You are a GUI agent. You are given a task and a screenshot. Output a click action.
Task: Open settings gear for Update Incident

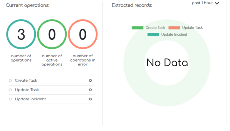click(90, 99)
